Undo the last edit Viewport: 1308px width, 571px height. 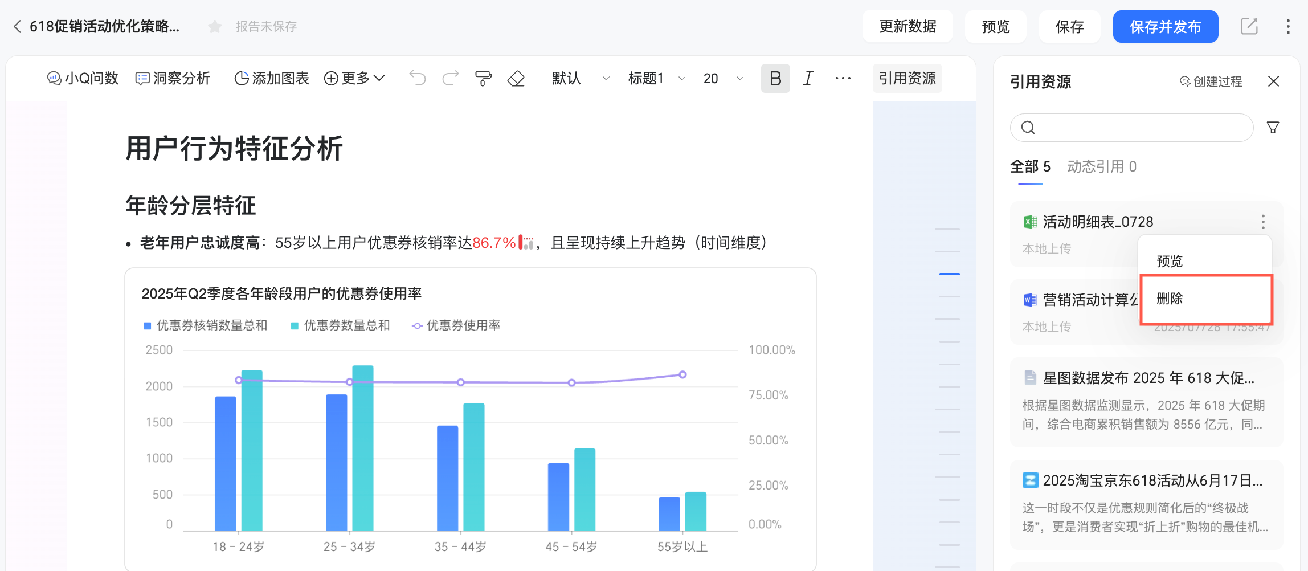pos(418,78)
